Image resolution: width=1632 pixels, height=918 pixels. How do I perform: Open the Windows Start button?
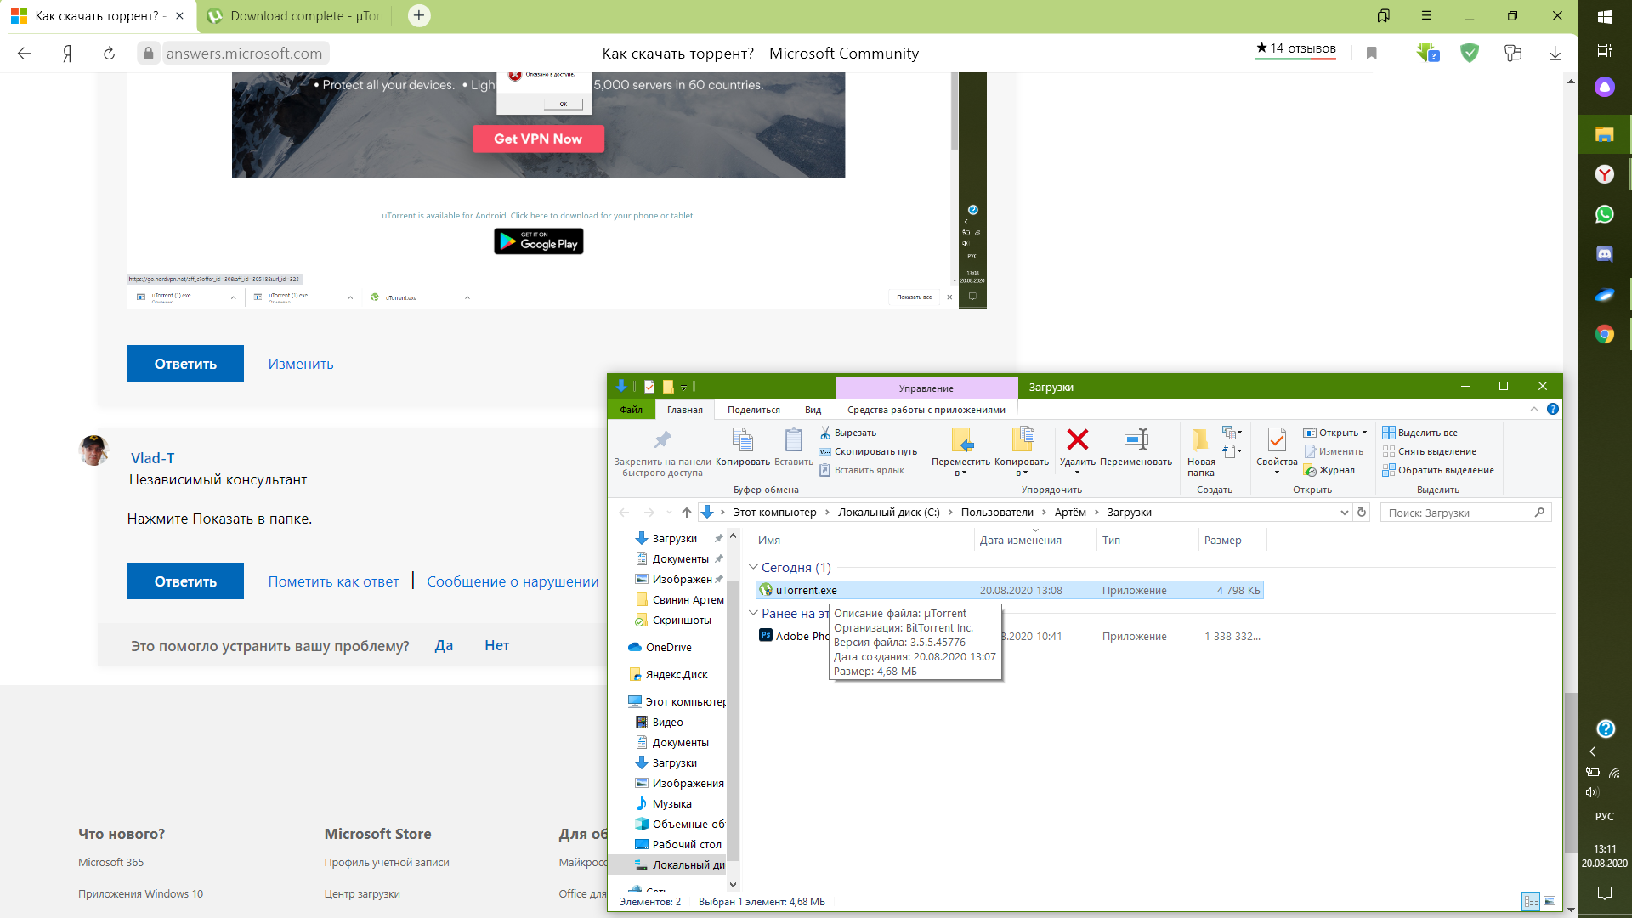(1604, 16)
